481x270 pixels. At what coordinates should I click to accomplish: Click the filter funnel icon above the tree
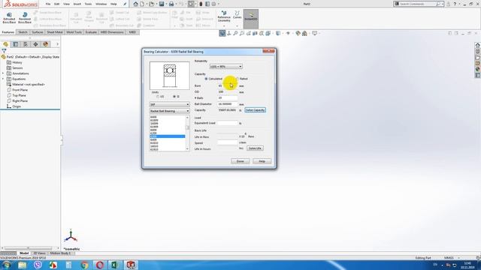(x=4, y=51)
